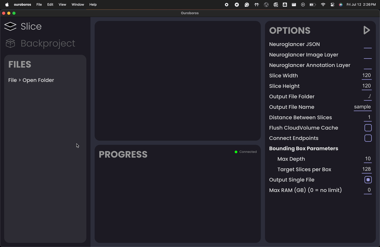Image resolution: width=380 pixels, height=247 pixels.
Task: Open the Slice page via its layers icon
Action: pos(10,26)
